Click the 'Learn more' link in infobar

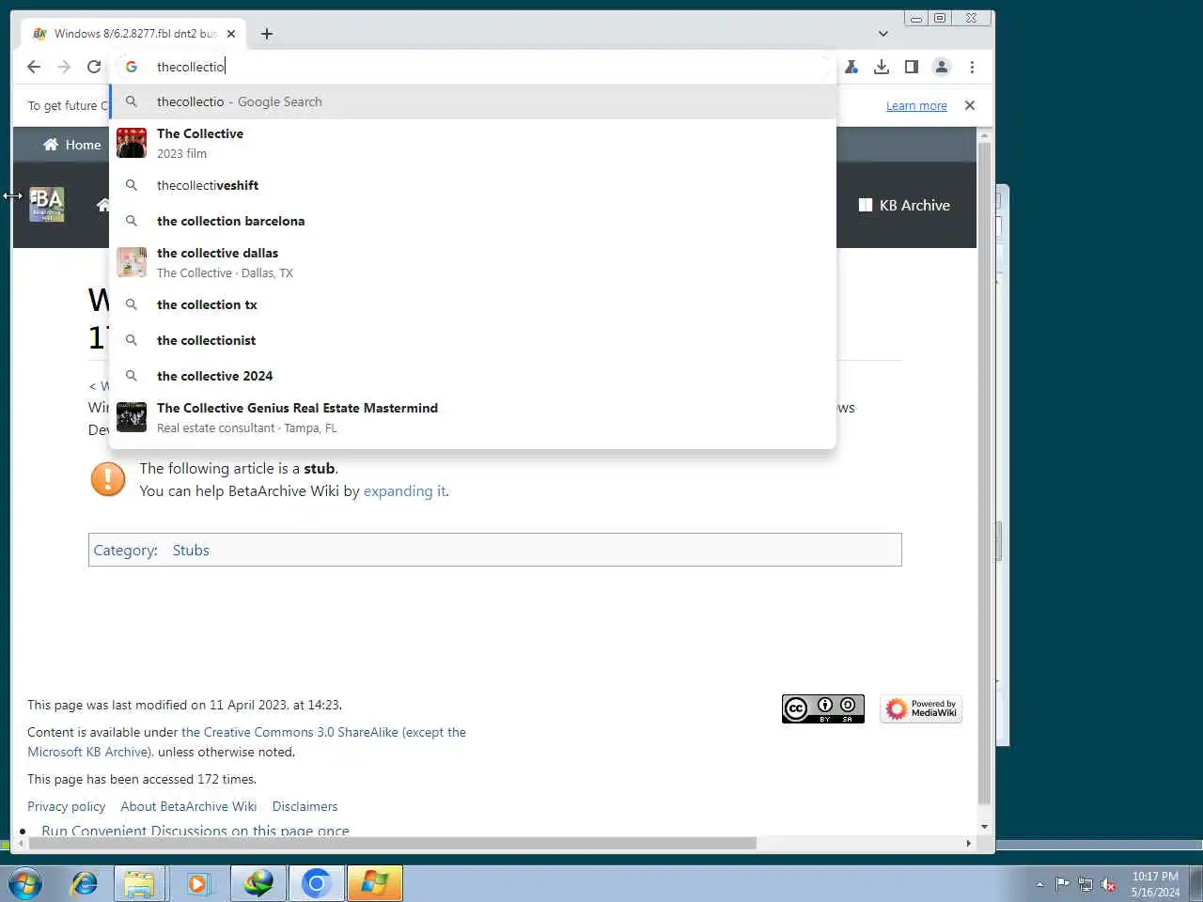[x=916, y=106]
